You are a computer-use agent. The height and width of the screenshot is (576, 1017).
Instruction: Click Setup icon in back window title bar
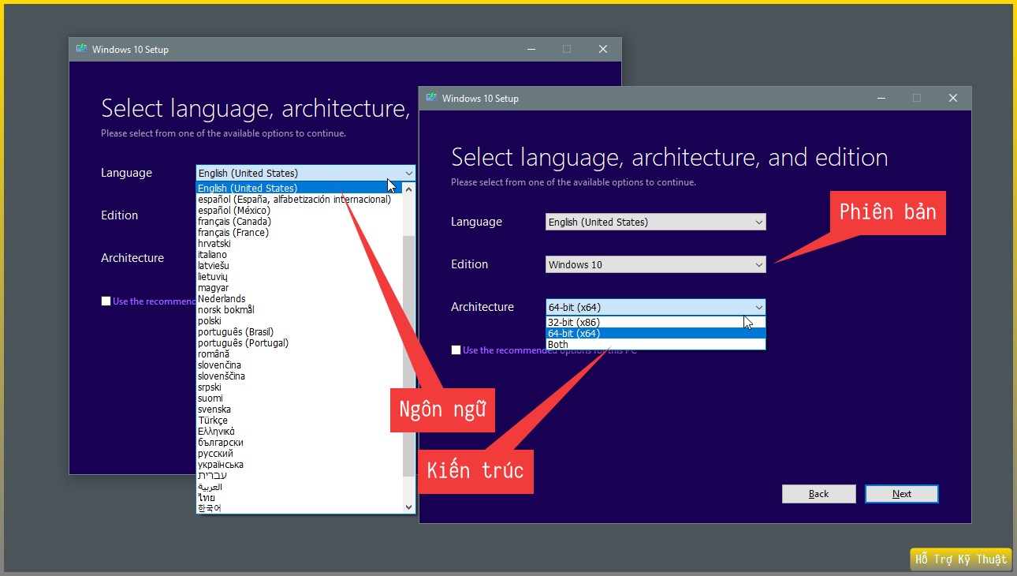pyautogui.click(x=81, y=48)
